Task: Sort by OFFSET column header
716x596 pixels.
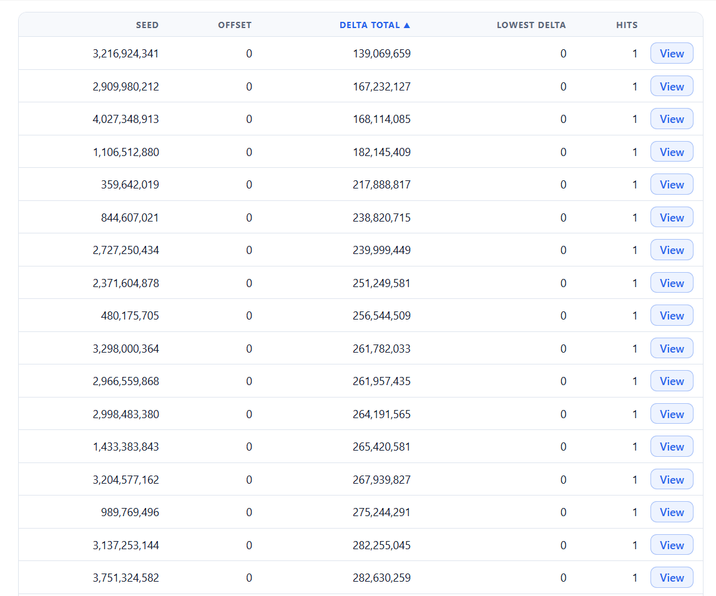Action: coord(235,25)
